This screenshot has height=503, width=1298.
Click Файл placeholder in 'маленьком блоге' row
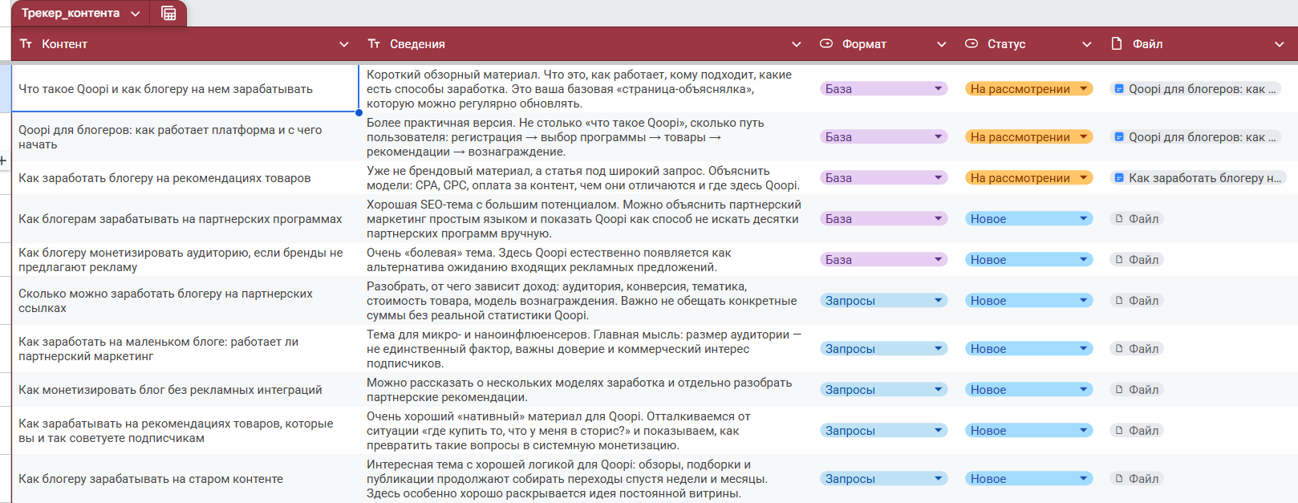pos(1137,349)
